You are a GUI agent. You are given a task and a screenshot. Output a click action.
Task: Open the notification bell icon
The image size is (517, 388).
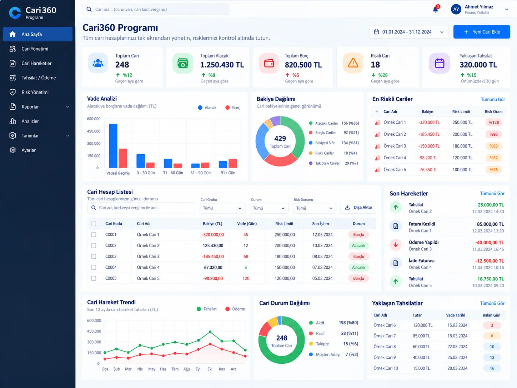tap(436, 9)
